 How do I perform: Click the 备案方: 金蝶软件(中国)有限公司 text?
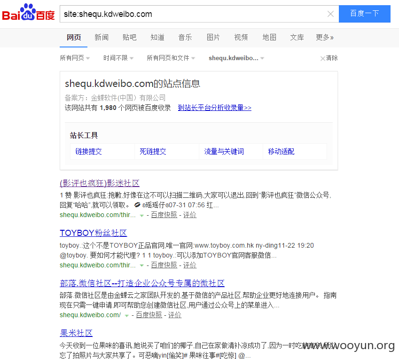(115, 98)
